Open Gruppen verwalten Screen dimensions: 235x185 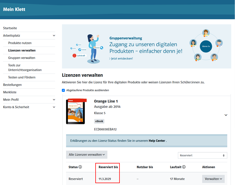pos(22,58)
